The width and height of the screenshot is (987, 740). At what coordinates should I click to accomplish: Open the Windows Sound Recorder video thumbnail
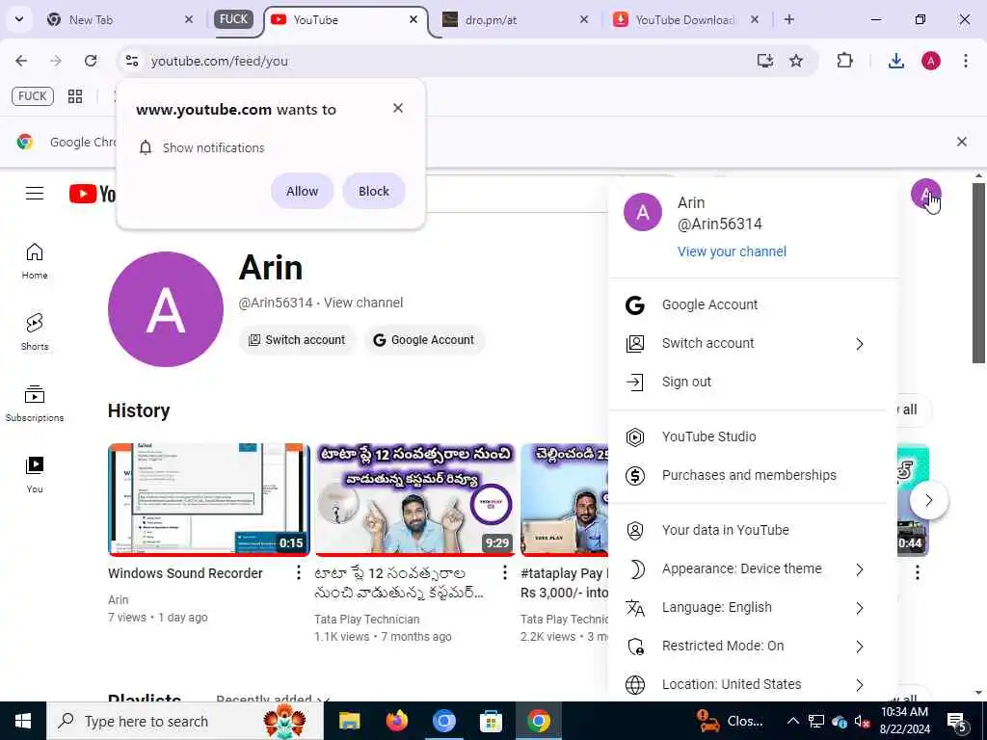[x=209, y=500]
